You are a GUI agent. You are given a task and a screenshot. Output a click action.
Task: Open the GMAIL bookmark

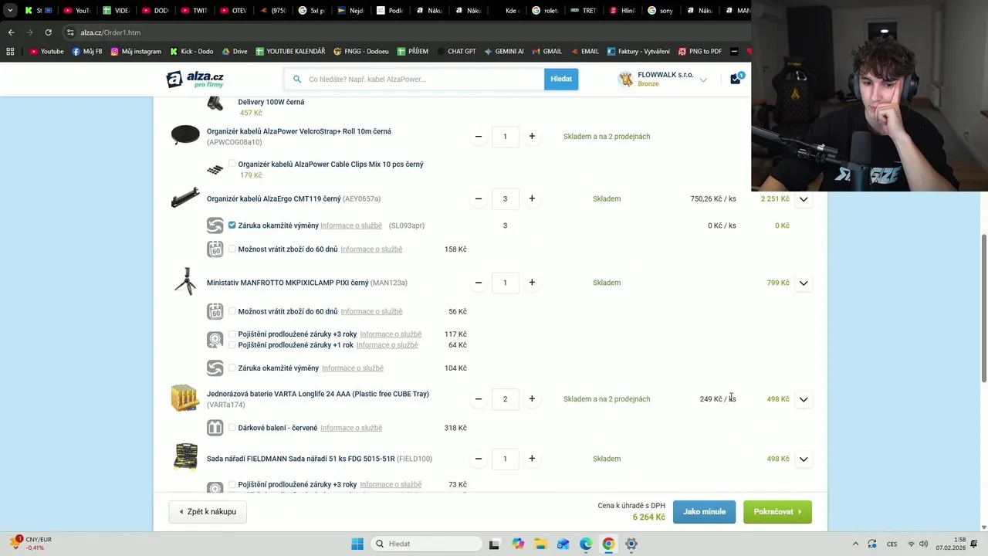pyautogui.click(x=546, y=51)
